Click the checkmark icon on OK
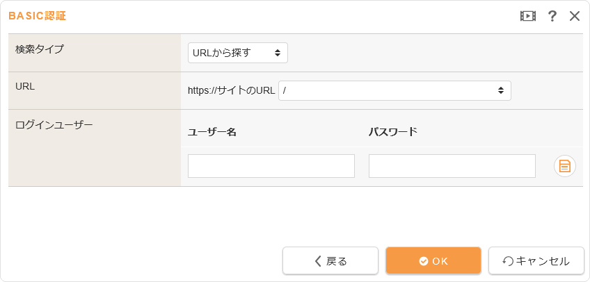 point(423,261)
